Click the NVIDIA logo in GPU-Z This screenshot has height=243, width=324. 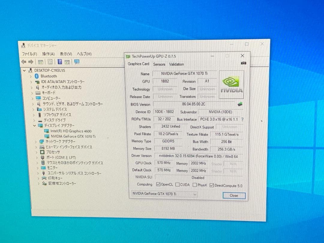point(231,84)
